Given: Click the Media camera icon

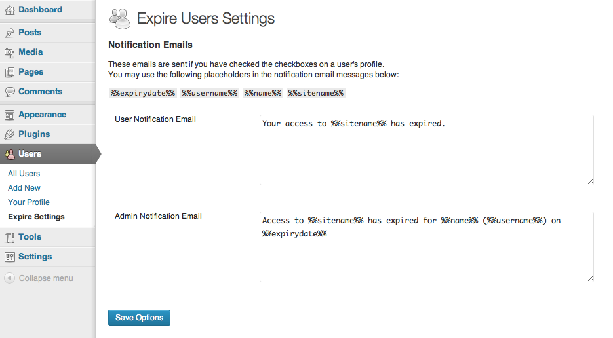Looking at the screenshot, I should pos(9,53).
